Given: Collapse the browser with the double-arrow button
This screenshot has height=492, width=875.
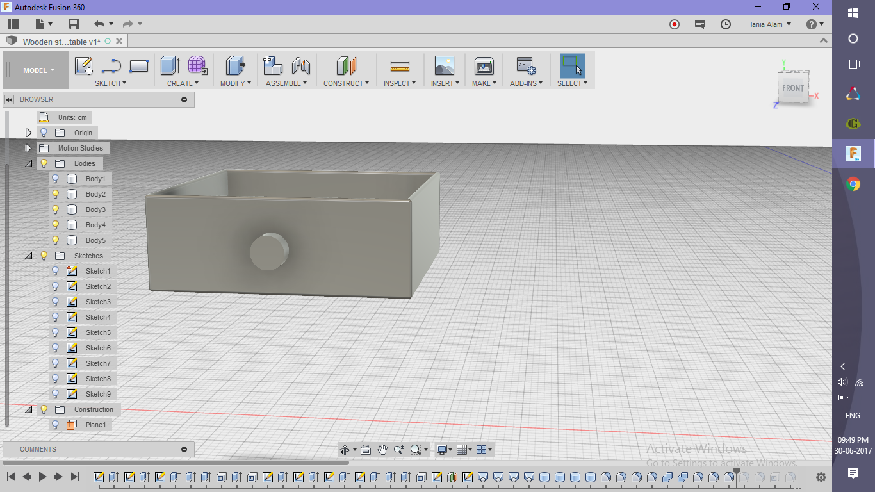Looking at the screenshot, I should 9,99.
